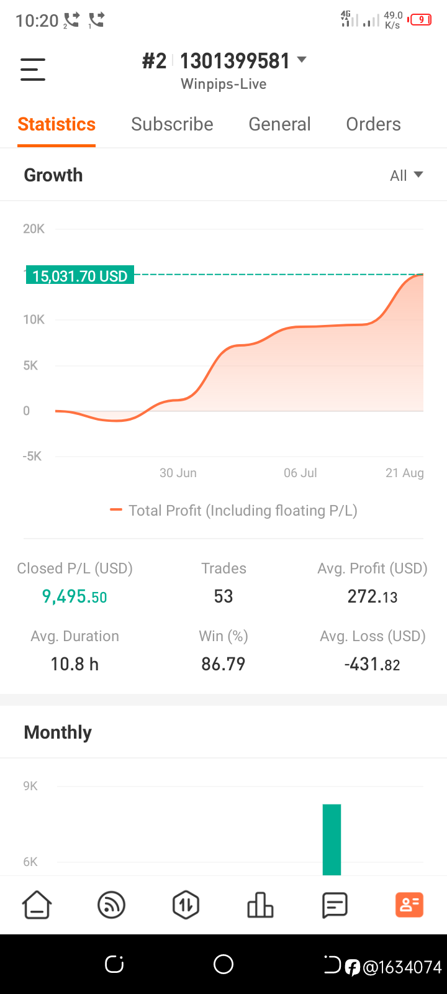
Task: Tap Android recent apps button
Action: (x=114, y=964)
